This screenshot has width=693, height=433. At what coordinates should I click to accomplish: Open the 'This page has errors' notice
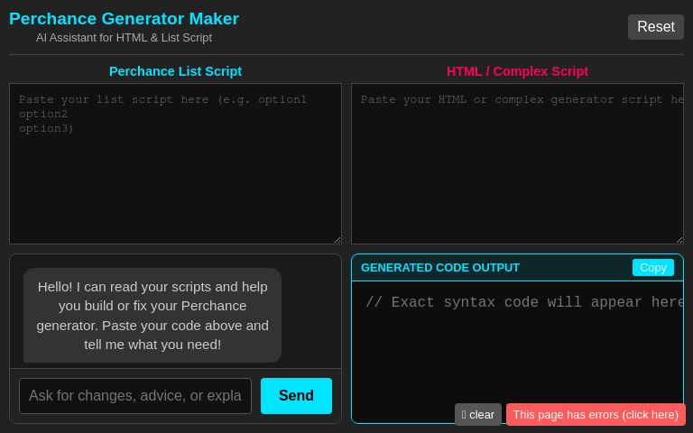click(x=596, y=414)
